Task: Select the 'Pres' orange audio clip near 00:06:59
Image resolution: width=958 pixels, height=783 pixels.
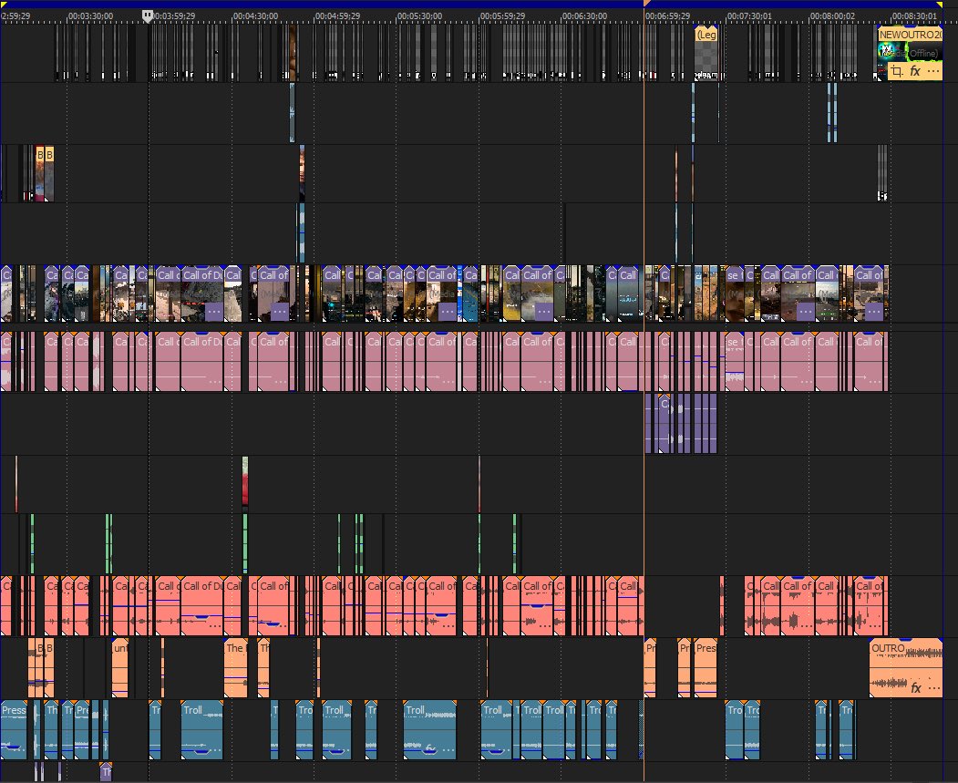Action: [x=706, y=667]
